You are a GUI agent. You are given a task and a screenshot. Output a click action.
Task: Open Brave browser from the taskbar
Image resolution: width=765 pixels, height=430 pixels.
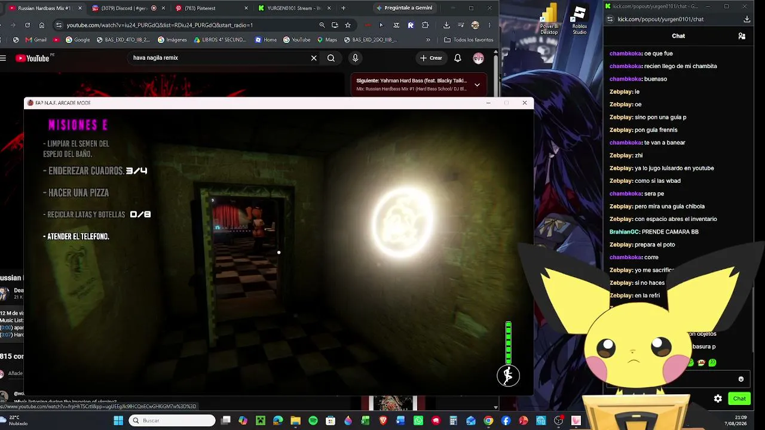tap(383, 420)
